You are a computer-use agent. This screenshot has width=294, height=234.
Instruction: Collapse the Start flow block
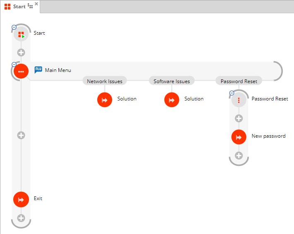point(14,27)
